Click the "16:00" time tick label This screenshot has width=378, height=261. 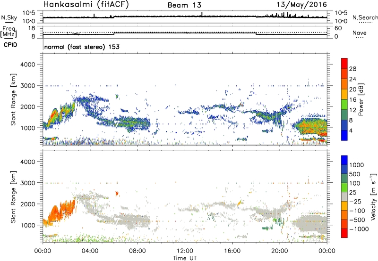[x=232, y=251]
